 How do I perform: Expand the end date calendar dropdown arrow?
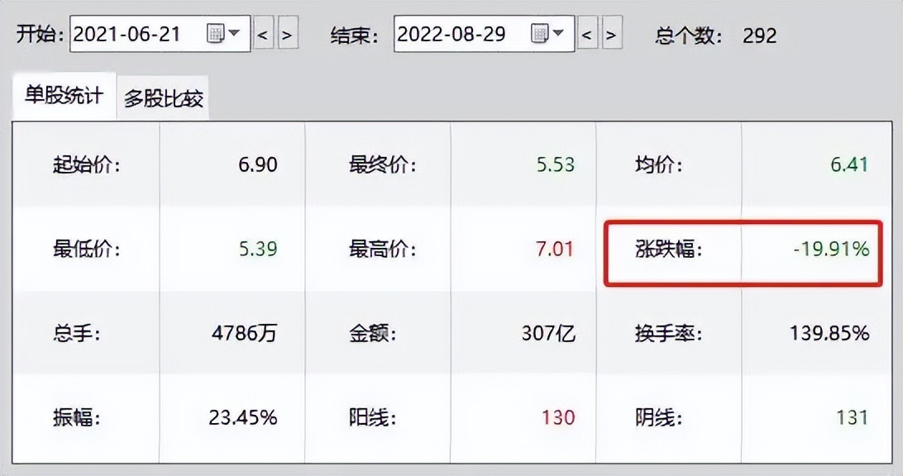click(559, 33)
